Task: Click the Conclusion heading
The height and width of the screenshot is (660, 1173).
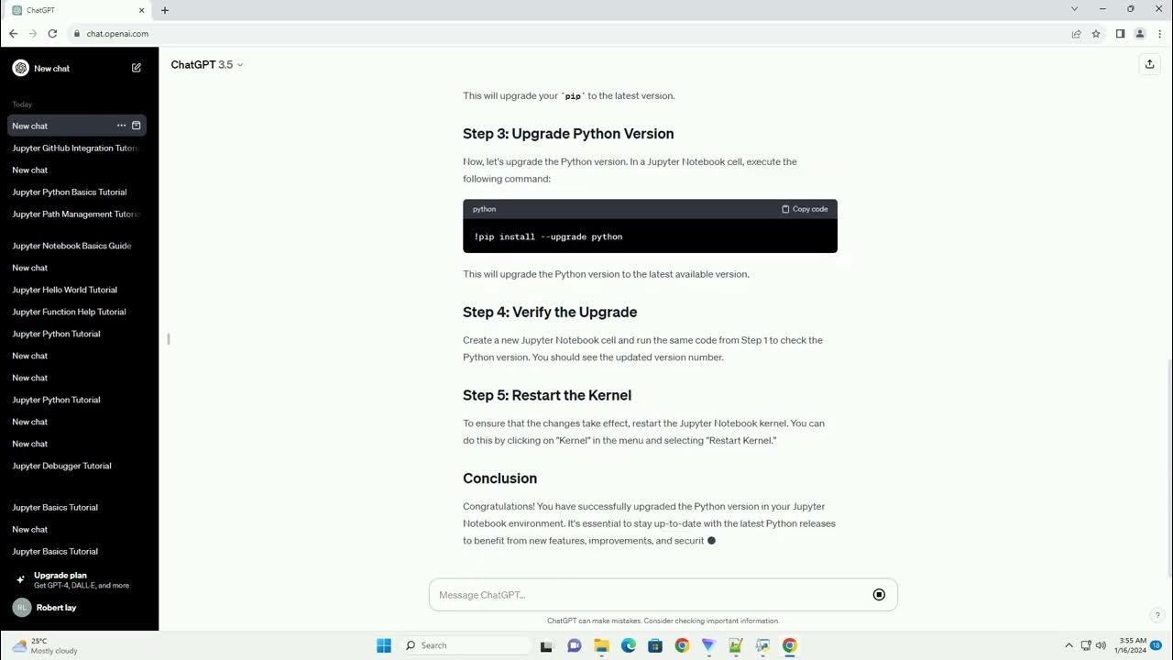Action: (499, 478)
